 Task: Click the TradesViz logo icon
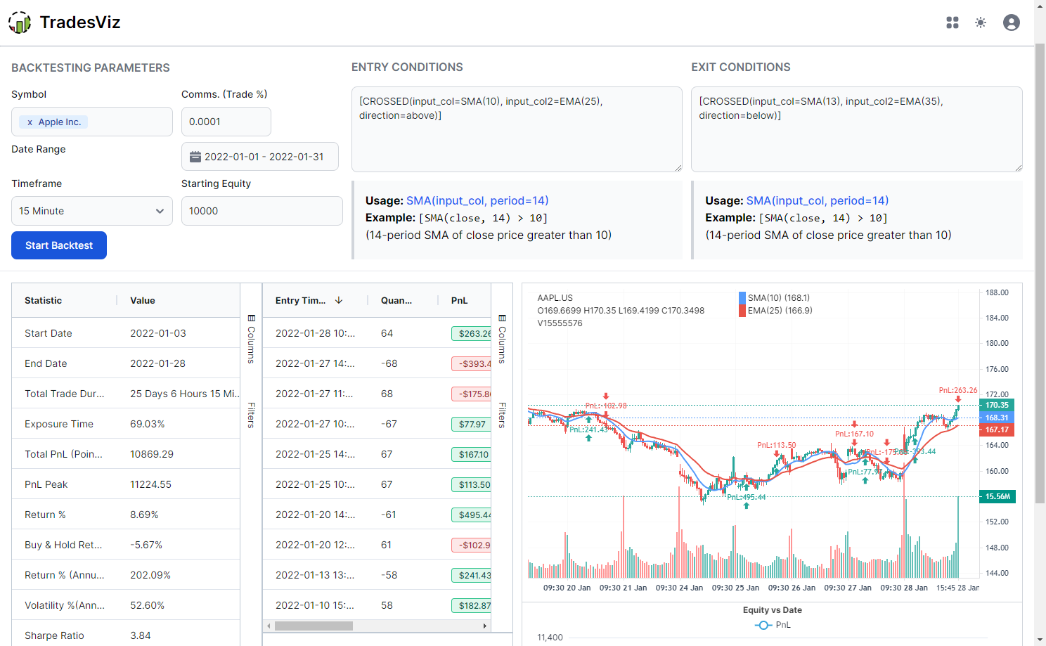[20, 22]
